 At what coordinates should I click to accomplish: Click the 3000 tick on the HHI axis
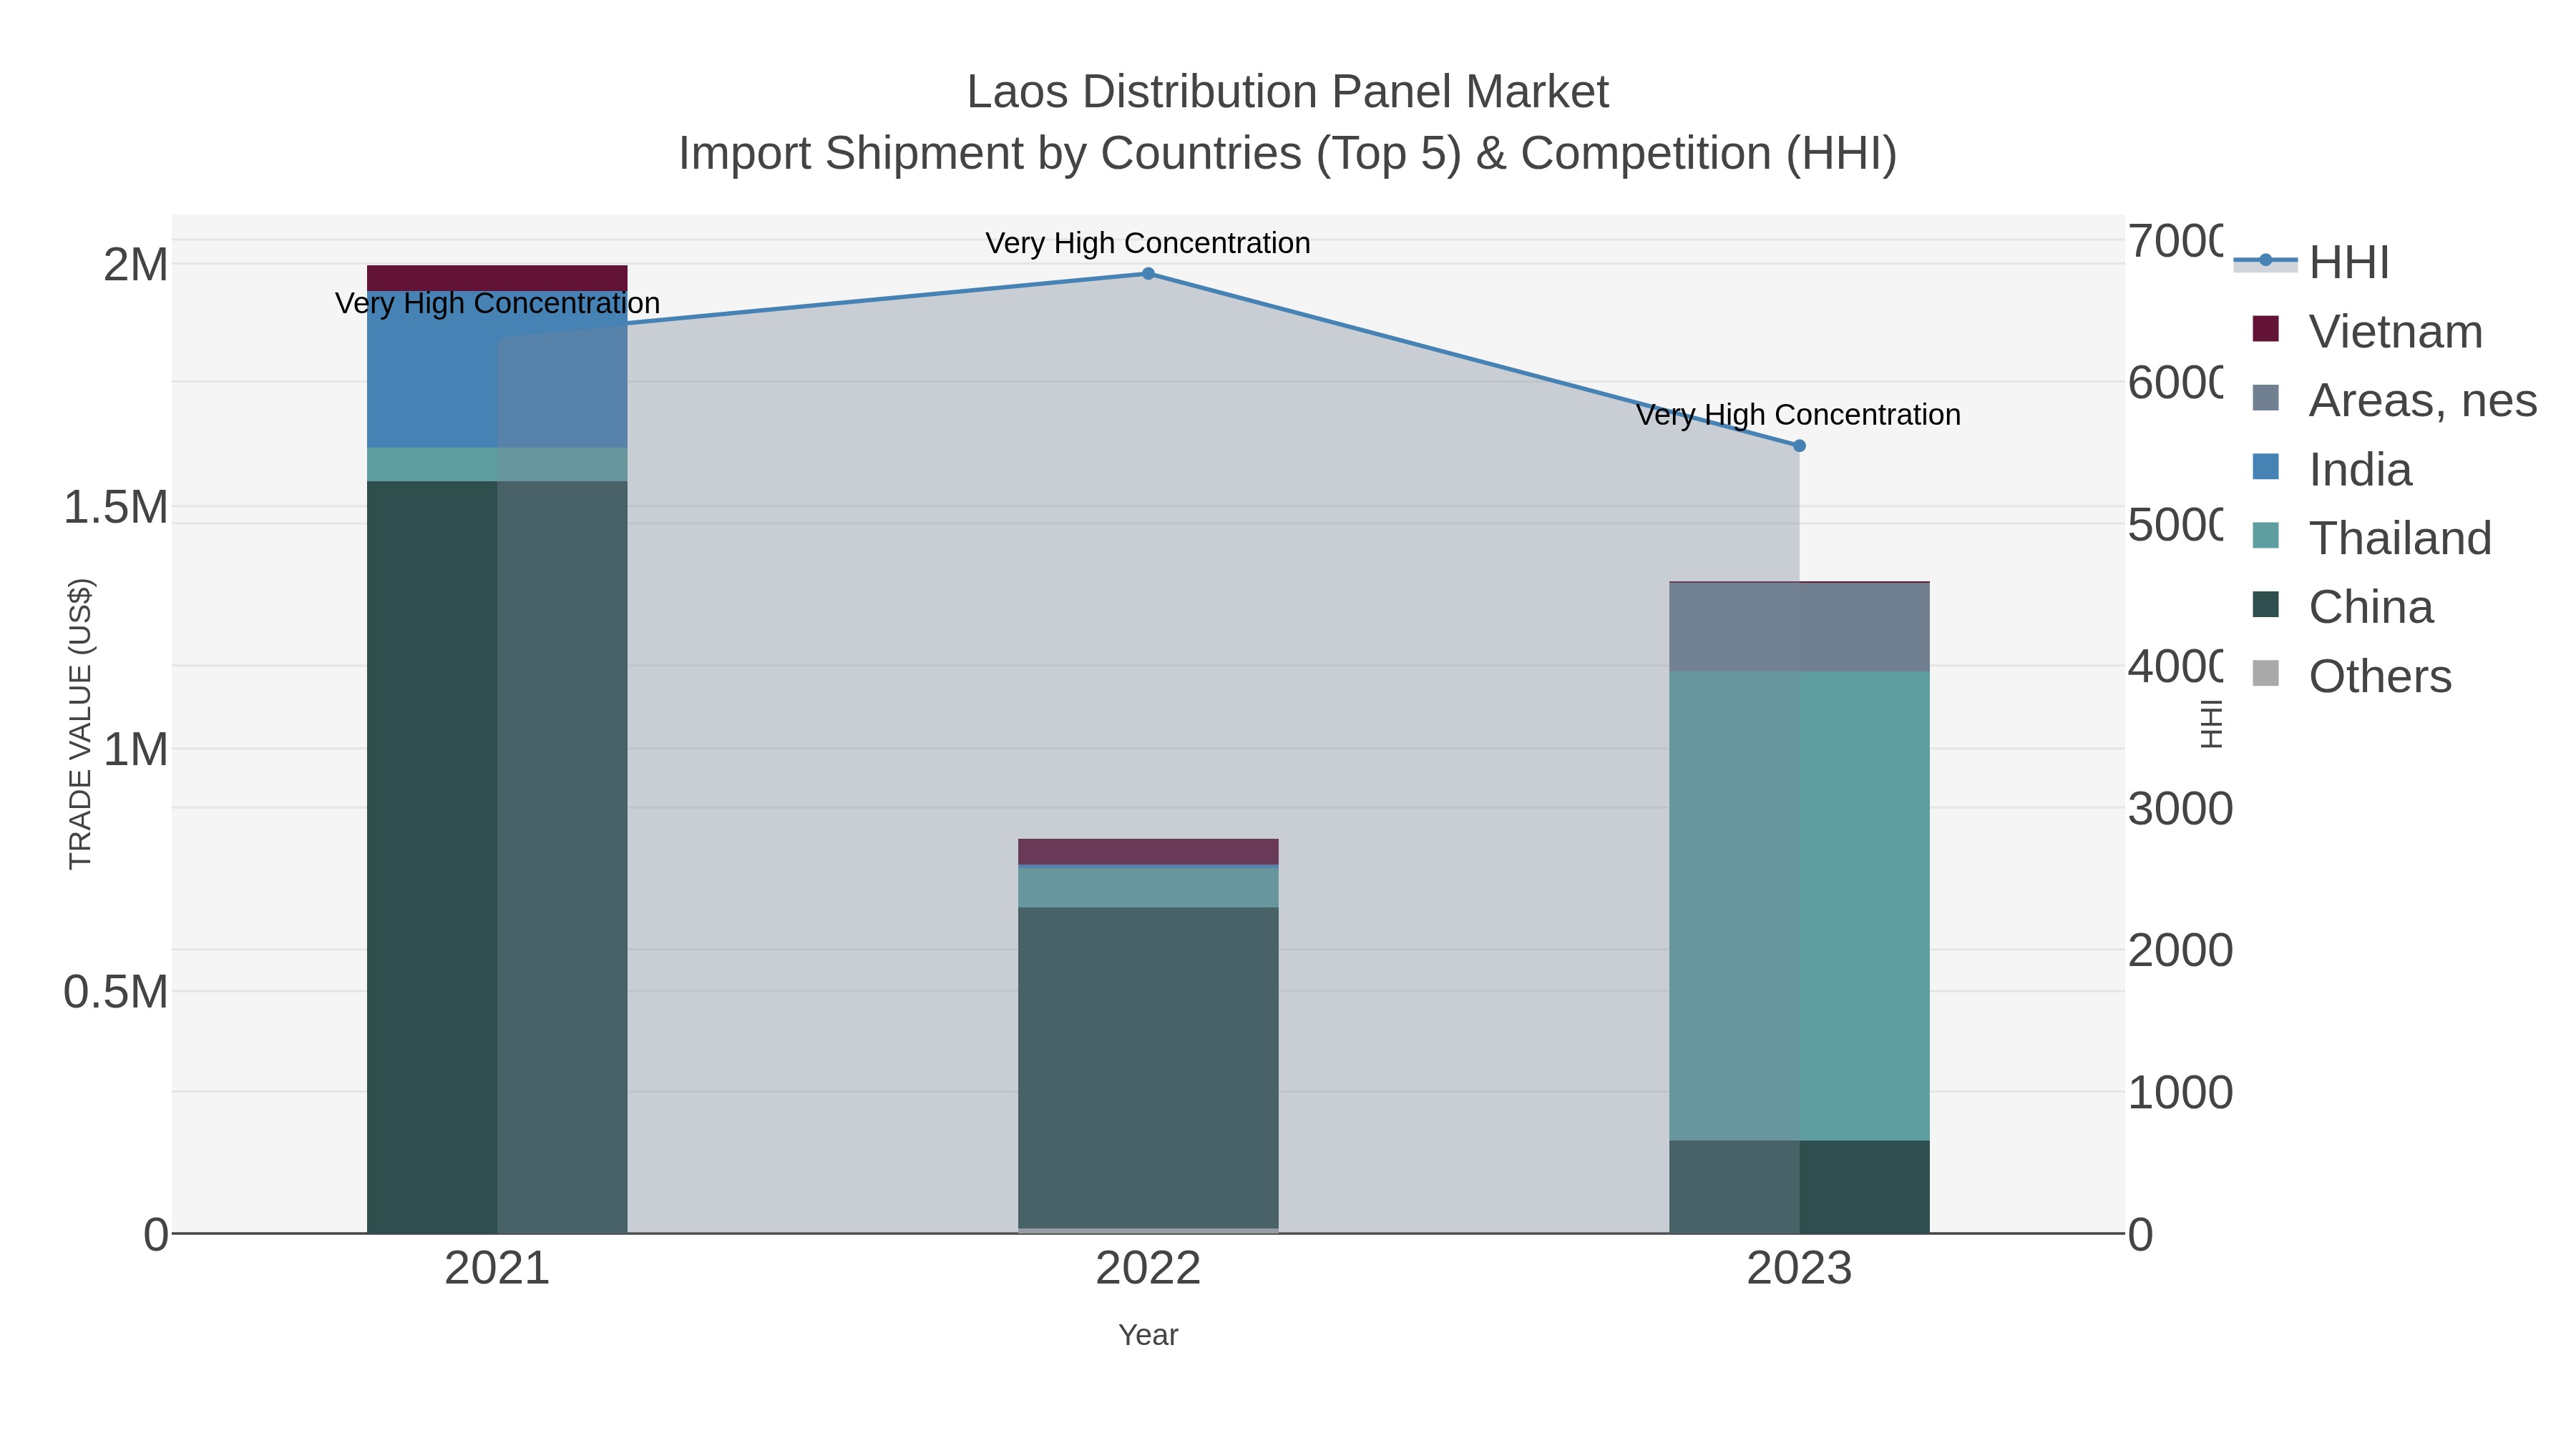tap(2180, 809)
